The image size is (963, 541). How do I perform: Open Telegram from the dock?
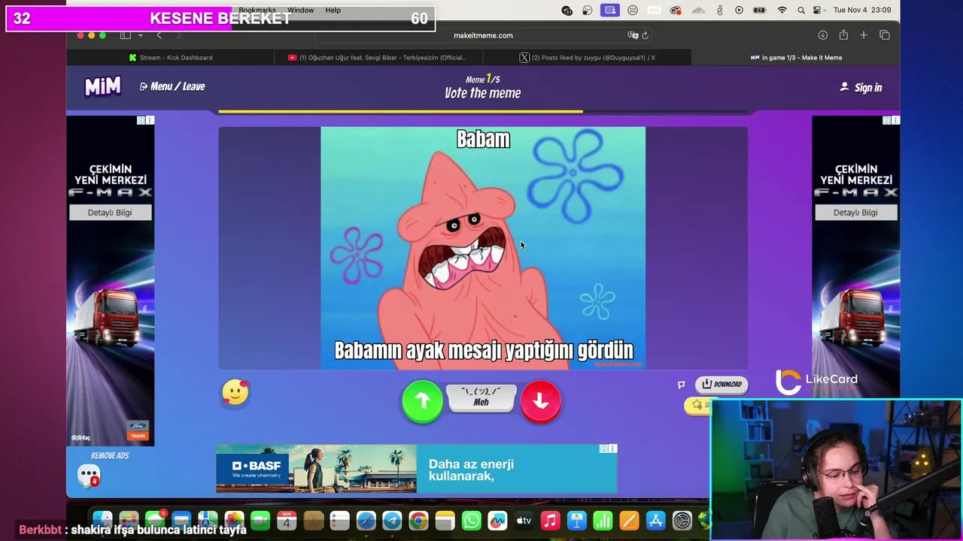tap(392, 520)
